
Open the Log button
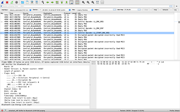click(x=175, y=10)
